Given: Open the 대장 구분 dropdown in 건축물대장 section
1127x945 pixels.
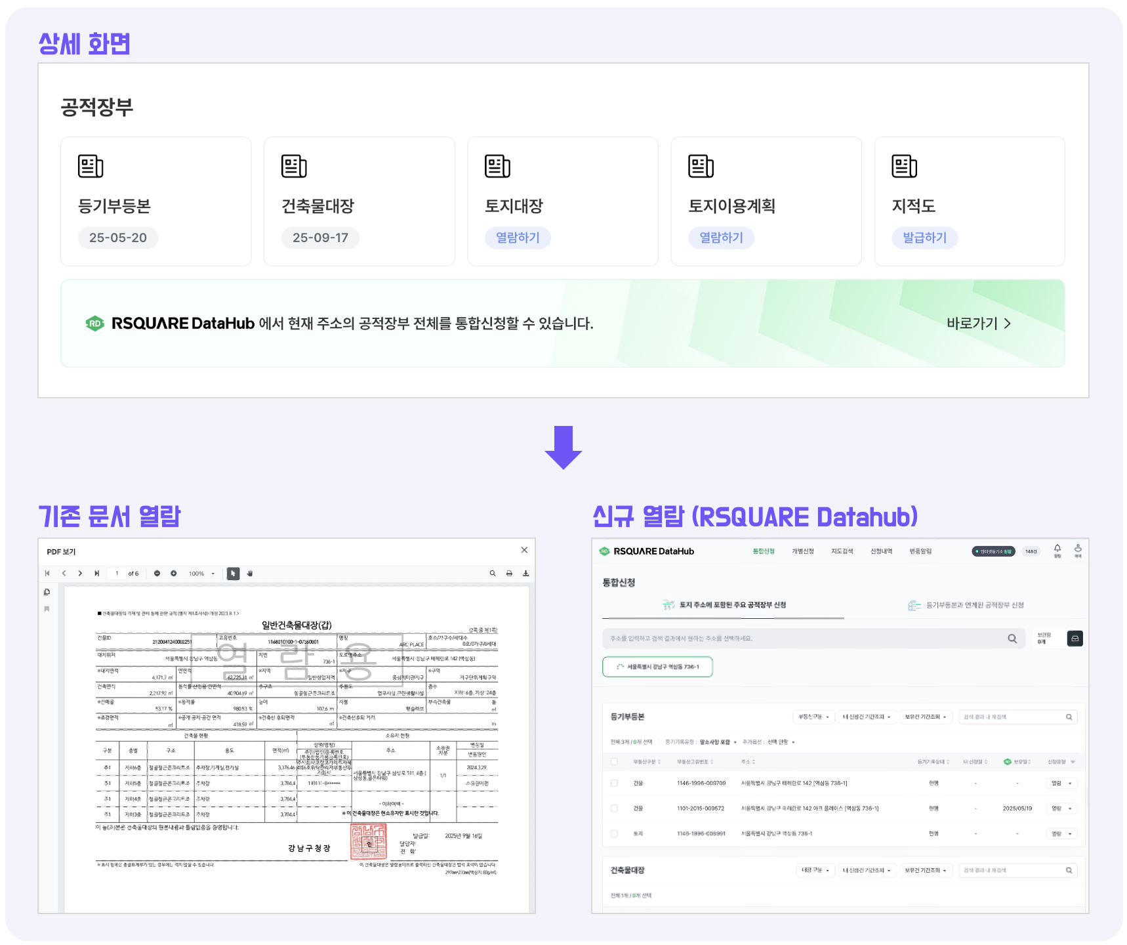Looking at the screenshot, I should coord(815,871).
